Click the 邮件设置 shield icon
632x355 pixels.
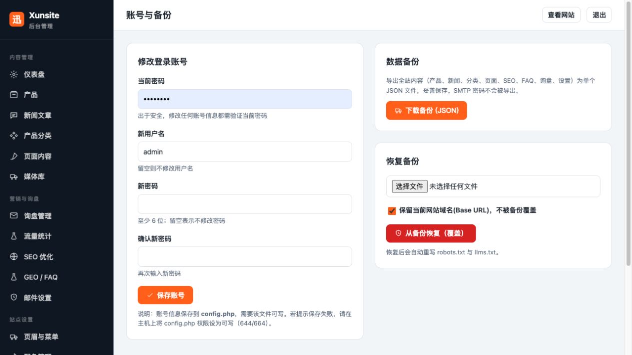pyautogui.click(x=14, y=298)
